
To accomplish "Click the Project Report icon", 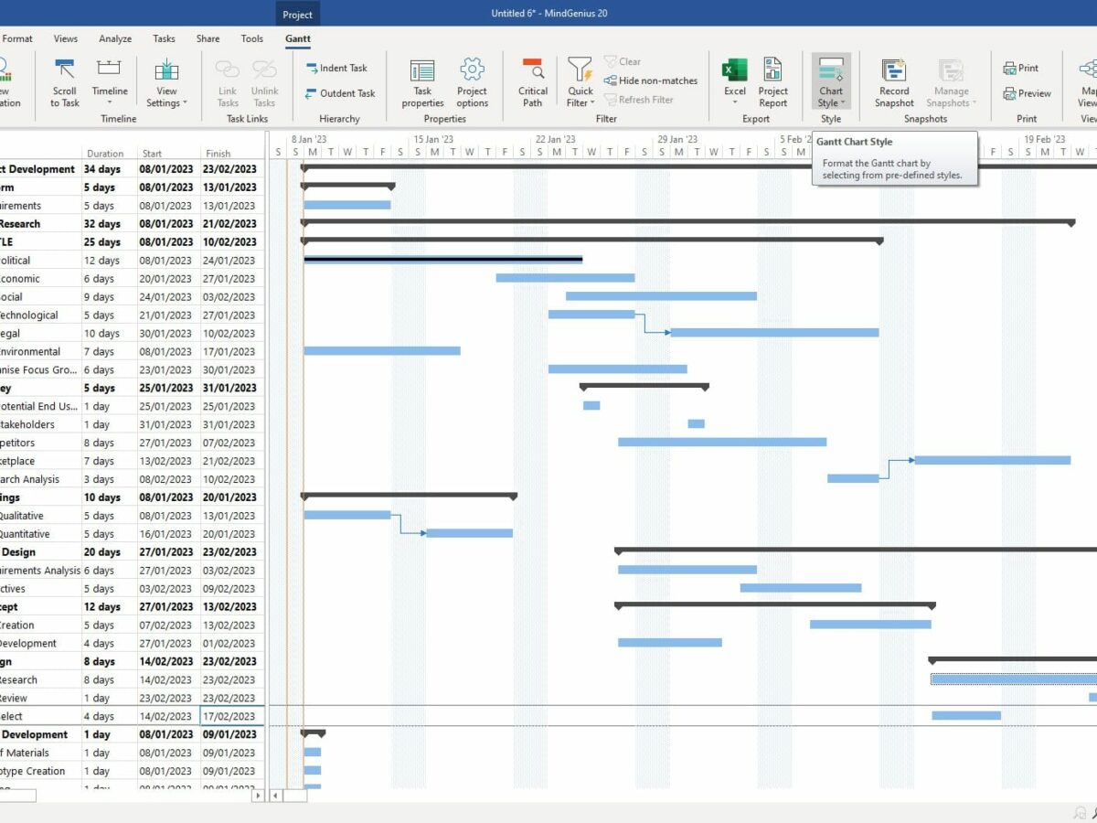I will click(x=772, y=71).
